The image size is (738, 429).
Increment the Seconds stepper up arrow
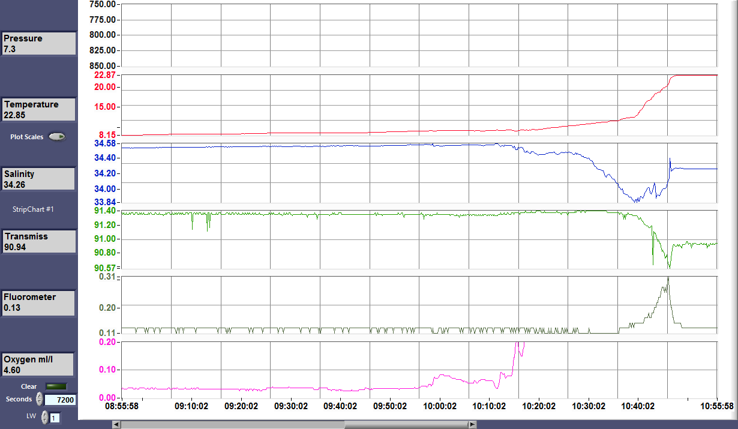click(x=40, y=396)
